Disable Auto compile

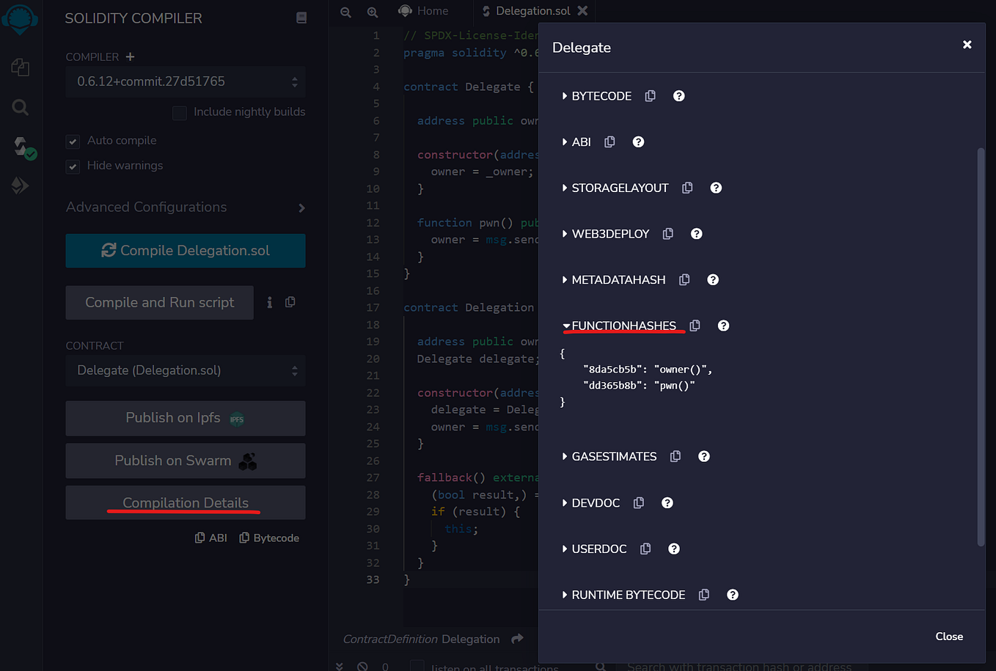pos(73,141)
